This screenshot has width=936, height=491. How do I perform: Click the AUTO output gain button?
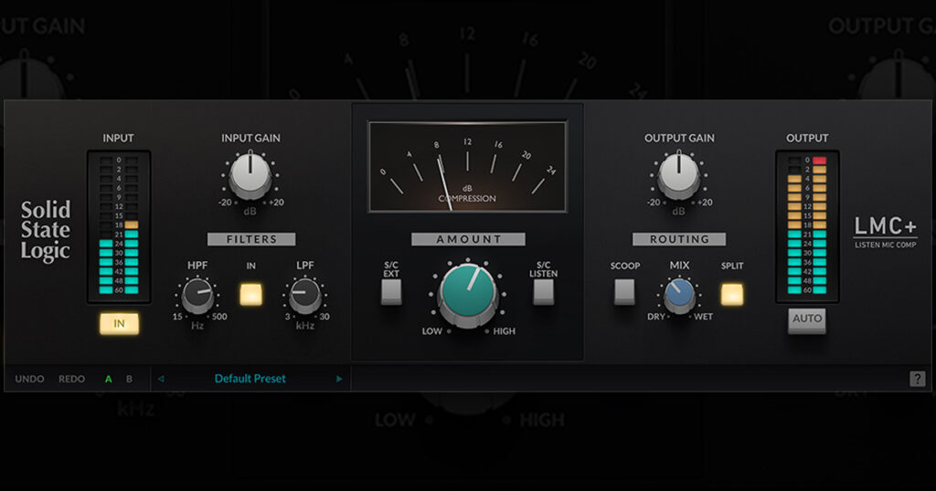click(x=806, y=320)
